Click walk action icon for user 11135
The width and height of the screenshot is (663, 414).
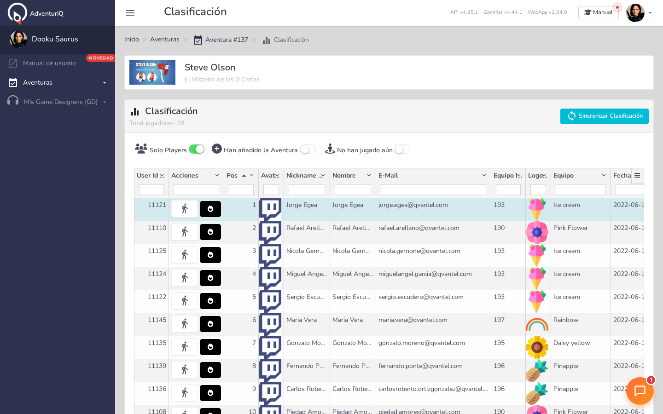tap(185, 347)
